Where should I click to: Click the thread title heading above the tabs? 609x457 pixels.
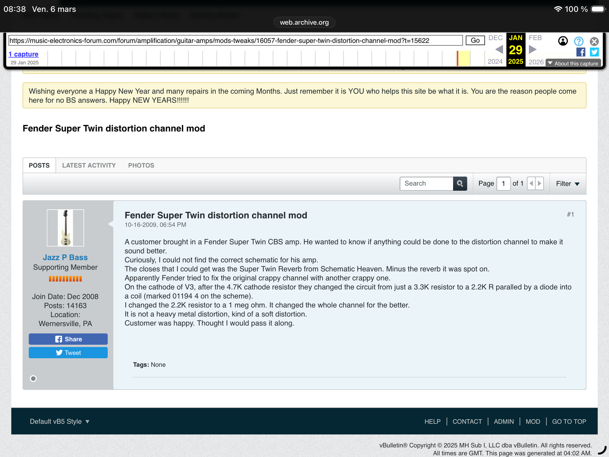[x=114, y=128]
